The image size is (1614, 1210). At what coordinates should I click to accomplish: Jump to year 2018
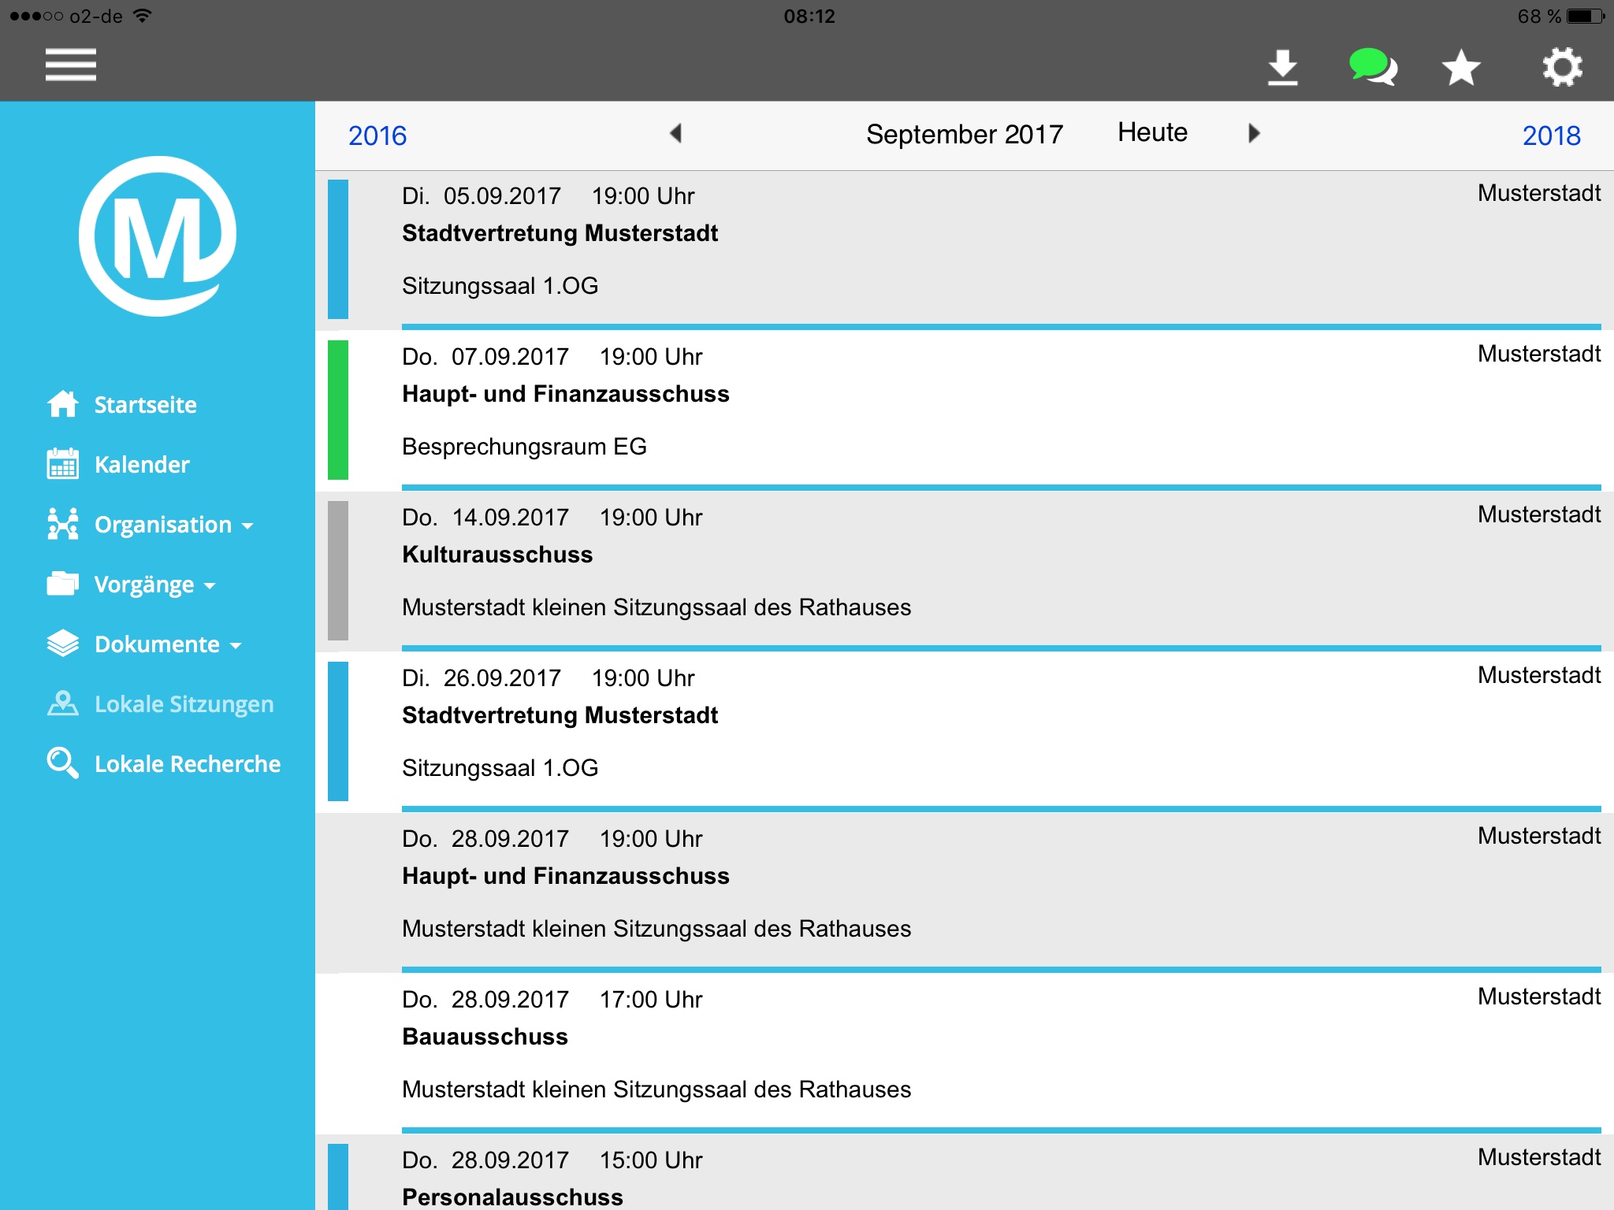(1551, 135)
